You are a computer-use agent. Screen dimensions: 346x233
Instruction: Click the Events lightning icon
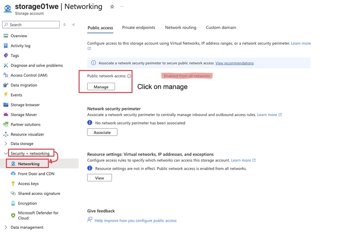point(6,95)
